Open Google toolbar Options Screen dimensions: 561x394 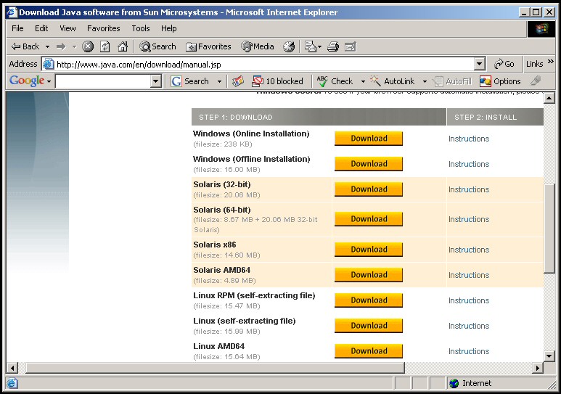coord(500,81)
